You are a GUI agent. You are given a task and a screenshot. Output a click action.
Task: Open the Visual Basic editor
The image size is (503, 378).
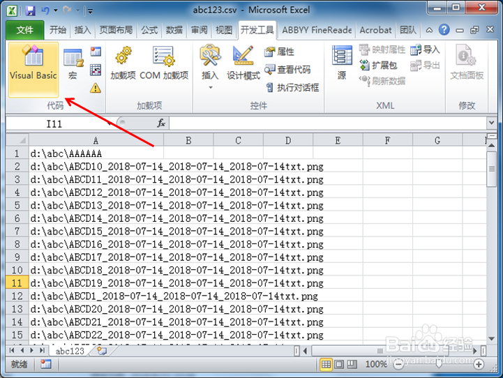coord(33,69)
